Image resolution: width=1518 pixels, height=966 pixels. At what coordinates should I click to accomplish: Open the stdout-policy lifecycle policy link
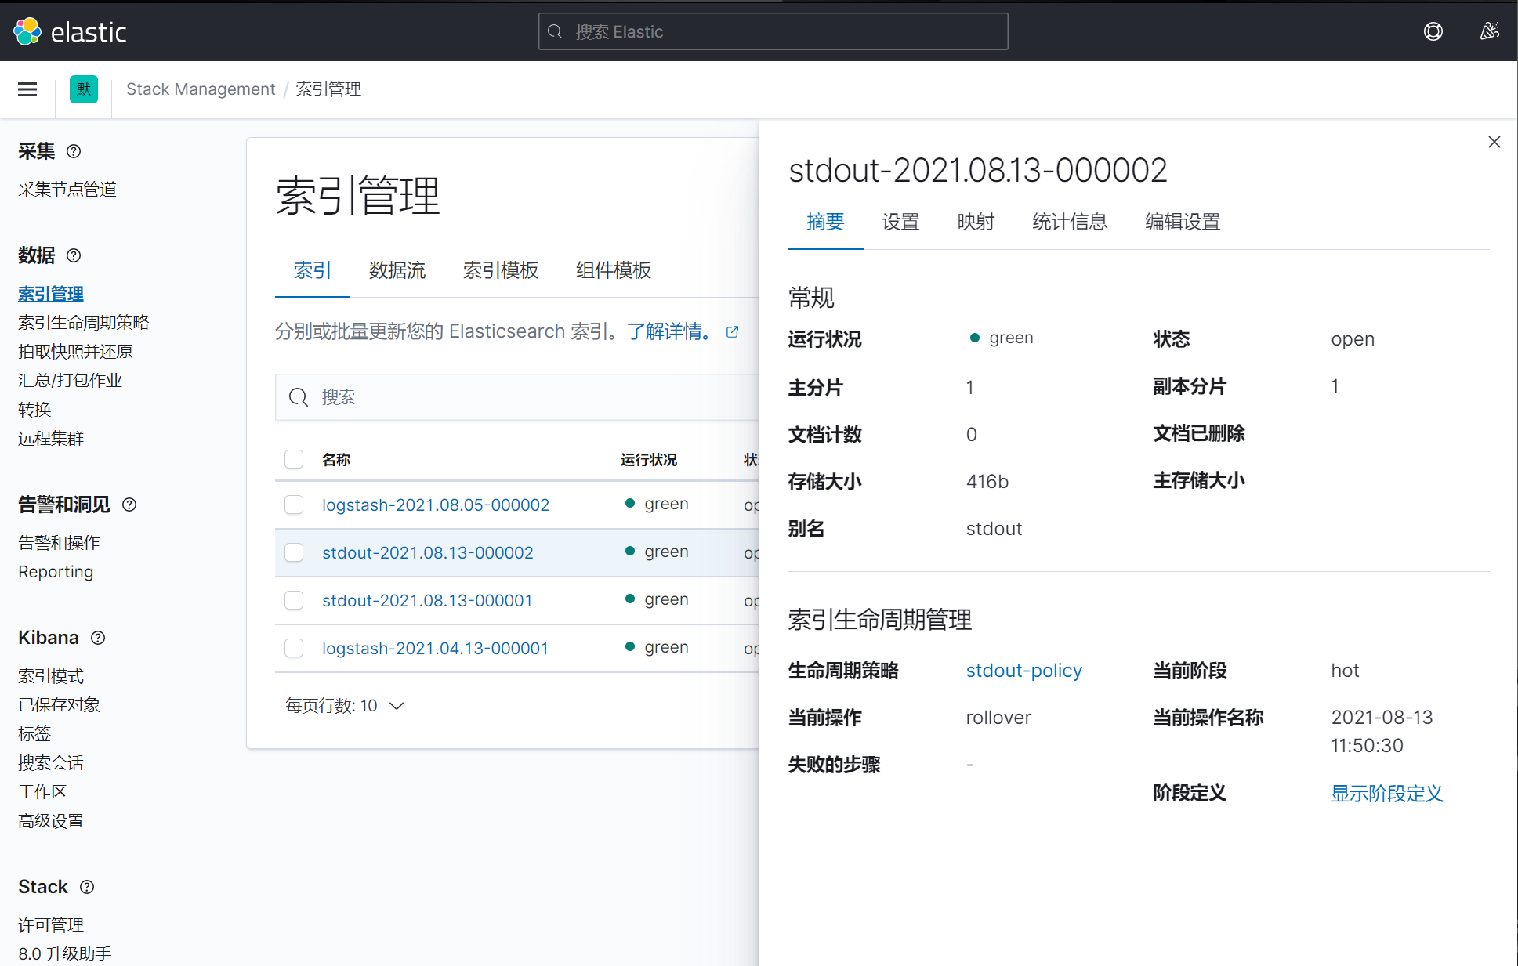point(1023,671)
